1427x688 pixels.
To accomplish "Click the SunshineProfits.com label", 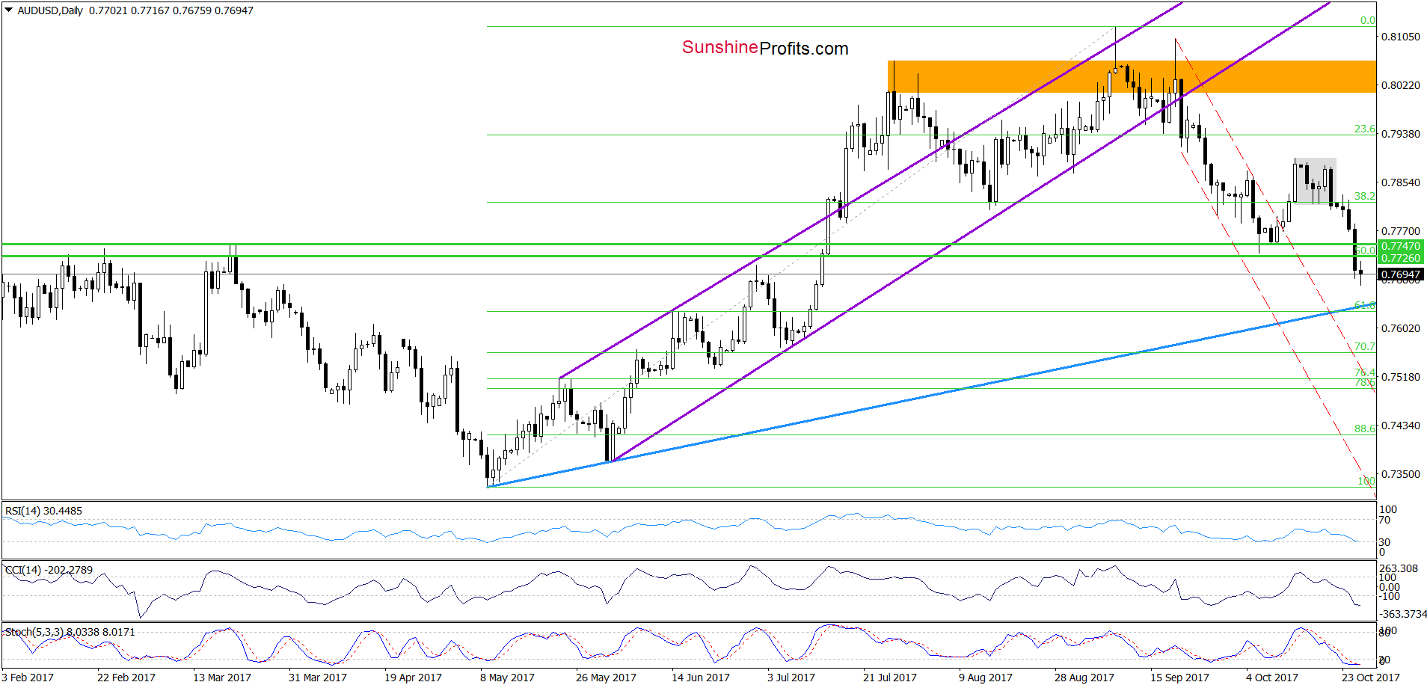I will click(765, 49).
